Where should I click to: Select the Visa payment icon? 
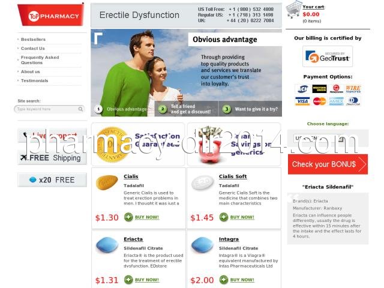pos(302,101)
